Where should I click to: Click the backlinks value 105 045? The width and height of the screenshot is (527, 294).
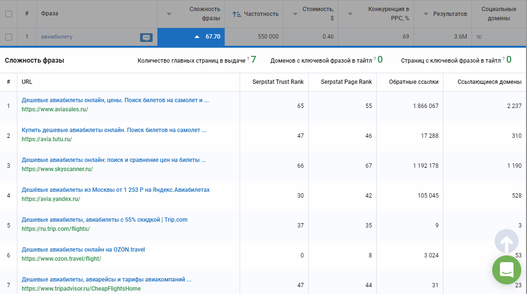coord(428,196)
